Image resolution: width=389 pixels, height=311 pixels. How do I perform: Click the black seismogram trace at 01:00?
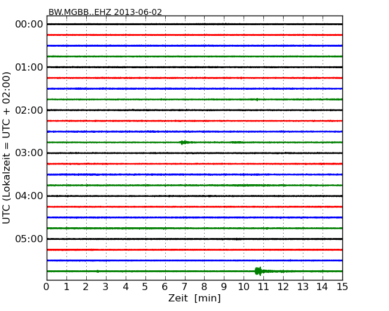(194, 67)
